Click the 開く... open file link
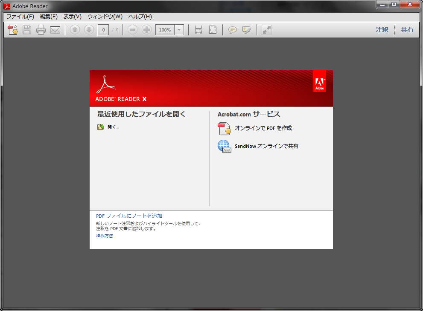This screenshot has width=423, height=311. tap(113, 127)
